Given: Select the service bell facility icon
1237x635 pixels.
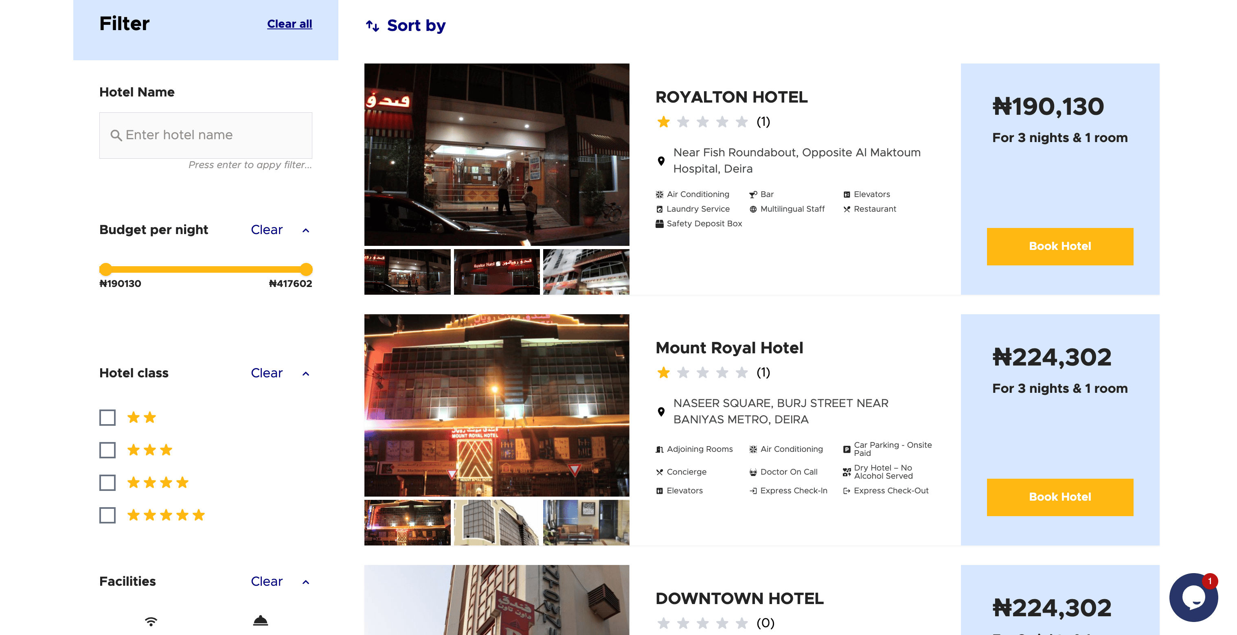Looking at the screenshot, I should pos(260,621).
